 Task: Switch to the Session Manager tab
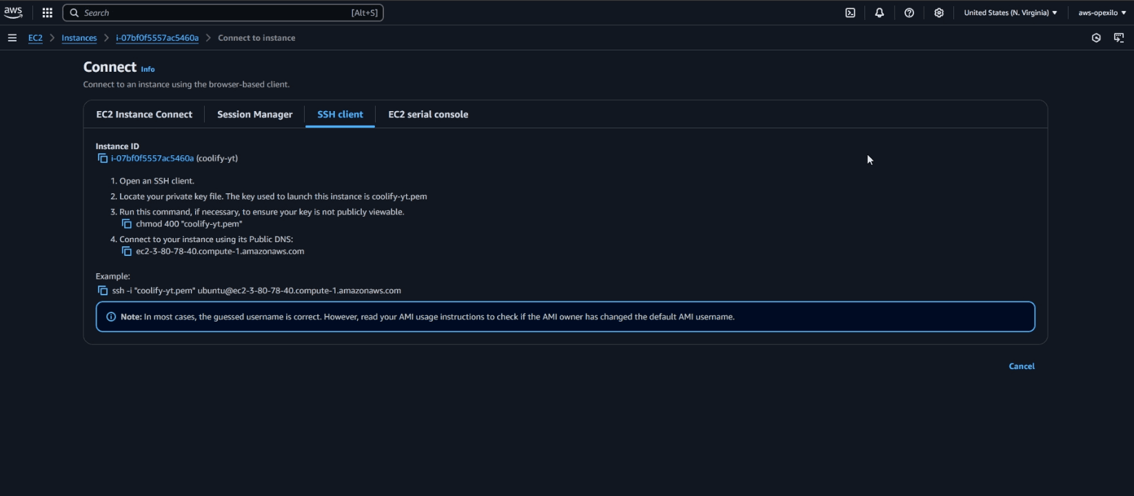[254, 115]
